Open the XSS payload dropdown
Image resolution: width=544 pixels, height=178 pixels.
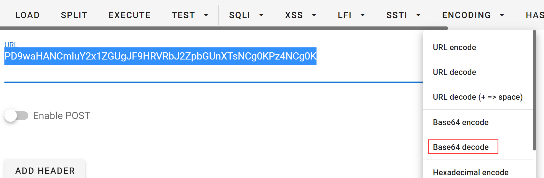pos(300,15)
